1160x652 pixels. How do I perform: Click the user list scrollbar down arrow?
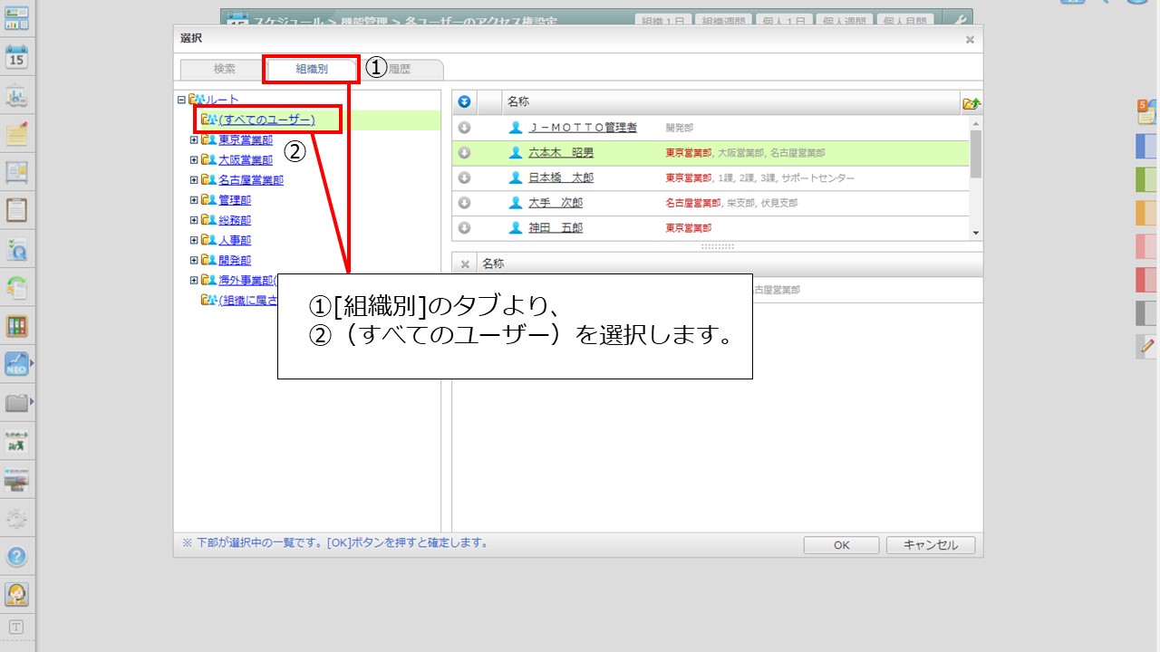click(976, 233)
